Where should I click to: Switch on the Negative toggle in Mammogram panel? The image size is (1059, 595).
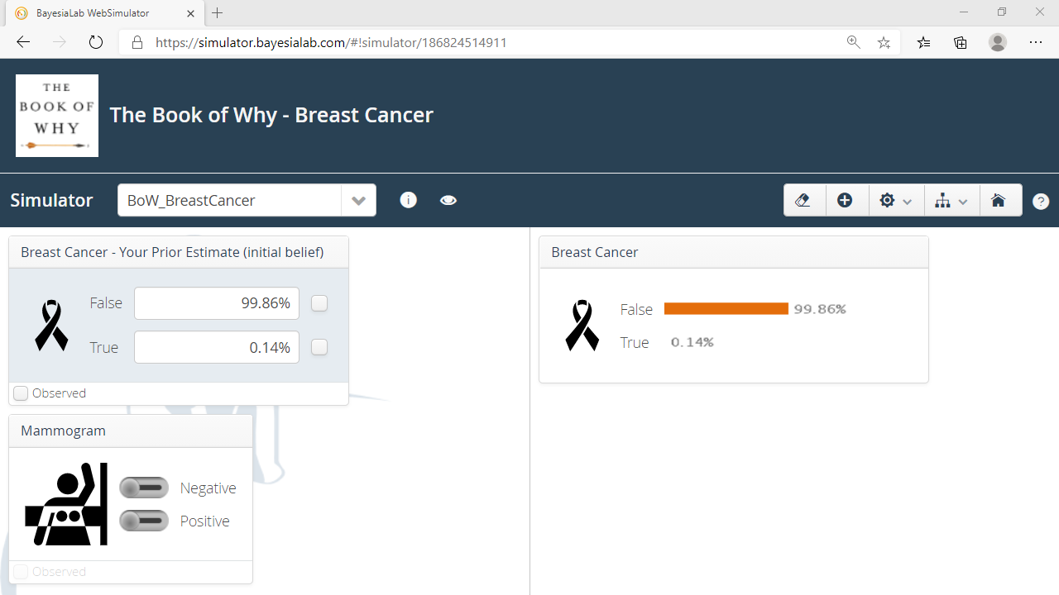click(143, 488)
